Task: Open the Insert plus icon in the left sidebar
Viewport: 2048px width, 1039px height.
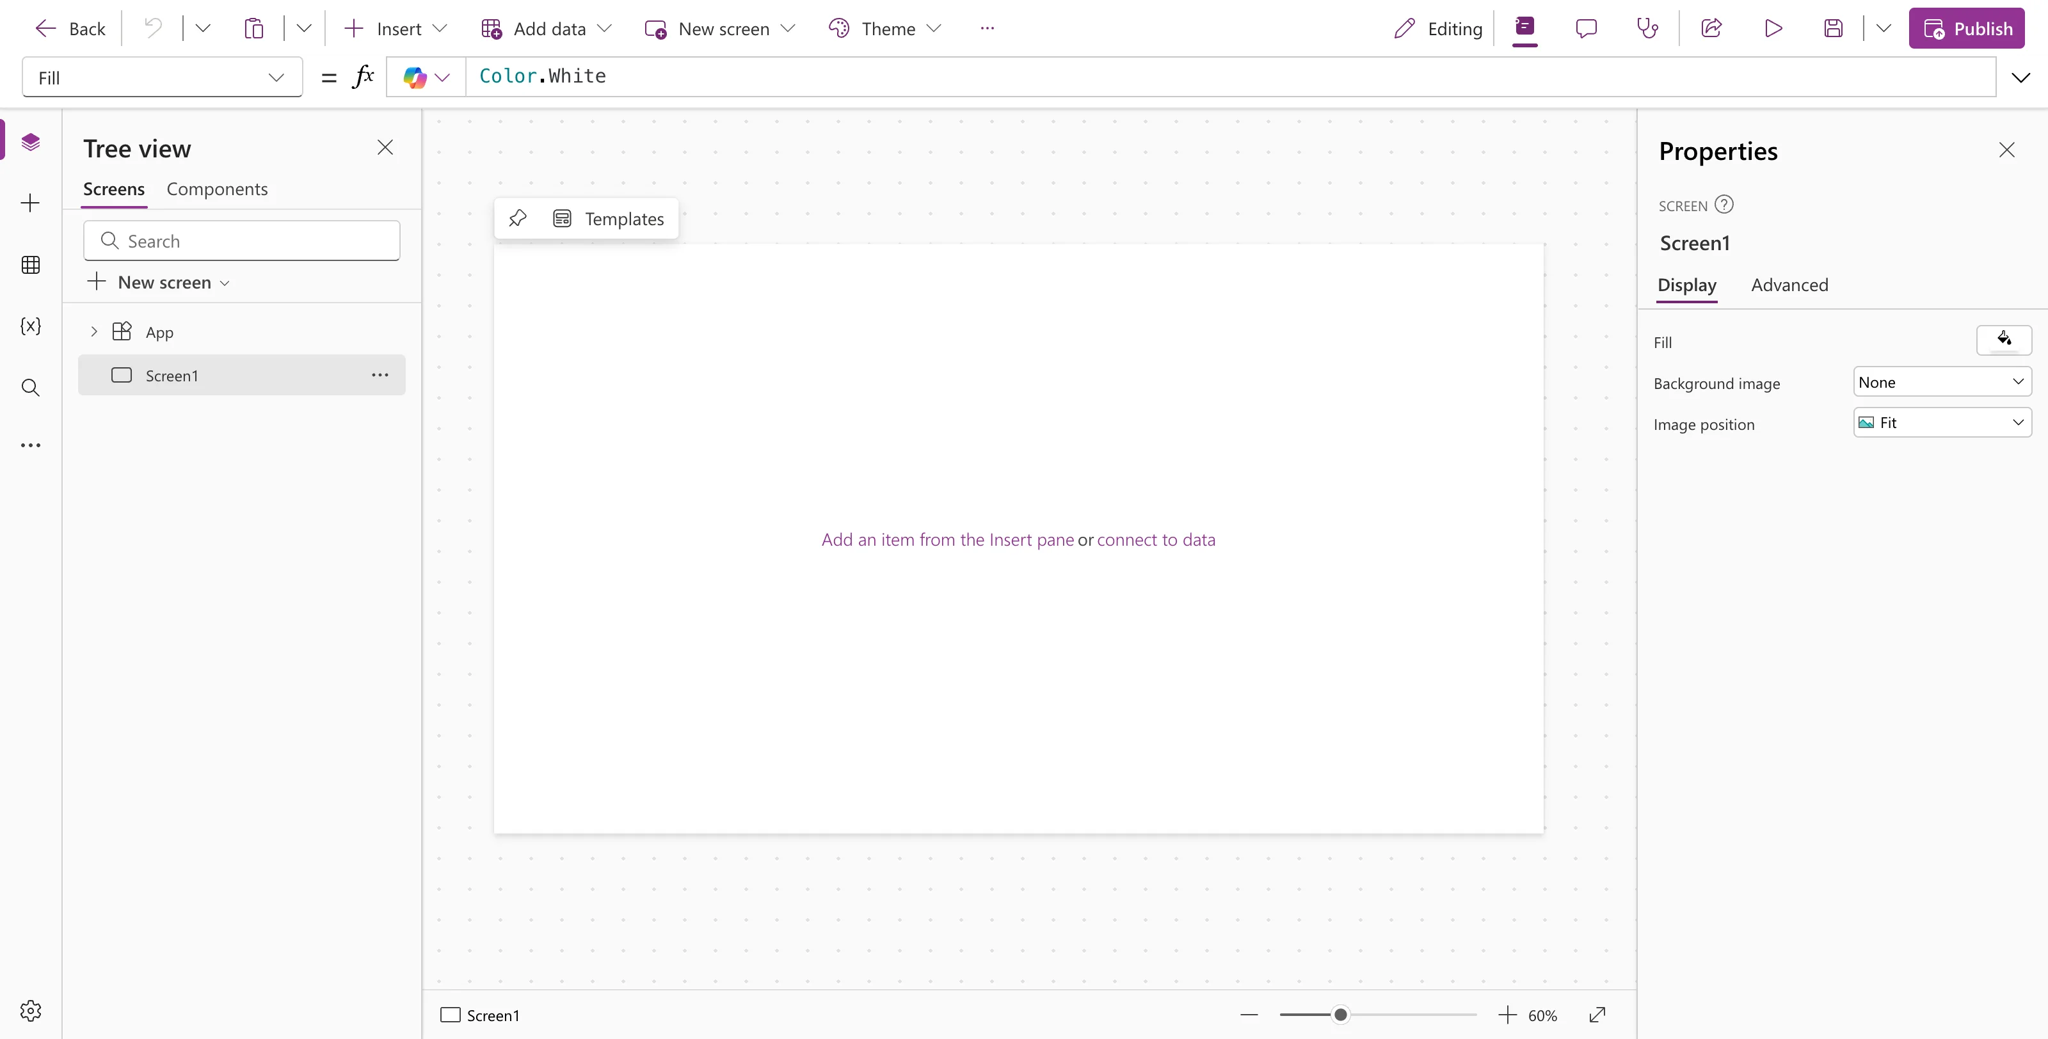Action: coord(30,203)
